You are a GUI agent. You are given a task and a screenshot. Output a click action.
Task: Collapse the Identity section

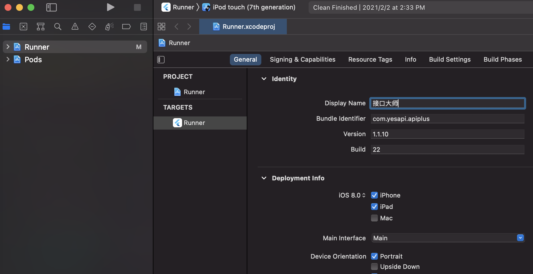264,79
